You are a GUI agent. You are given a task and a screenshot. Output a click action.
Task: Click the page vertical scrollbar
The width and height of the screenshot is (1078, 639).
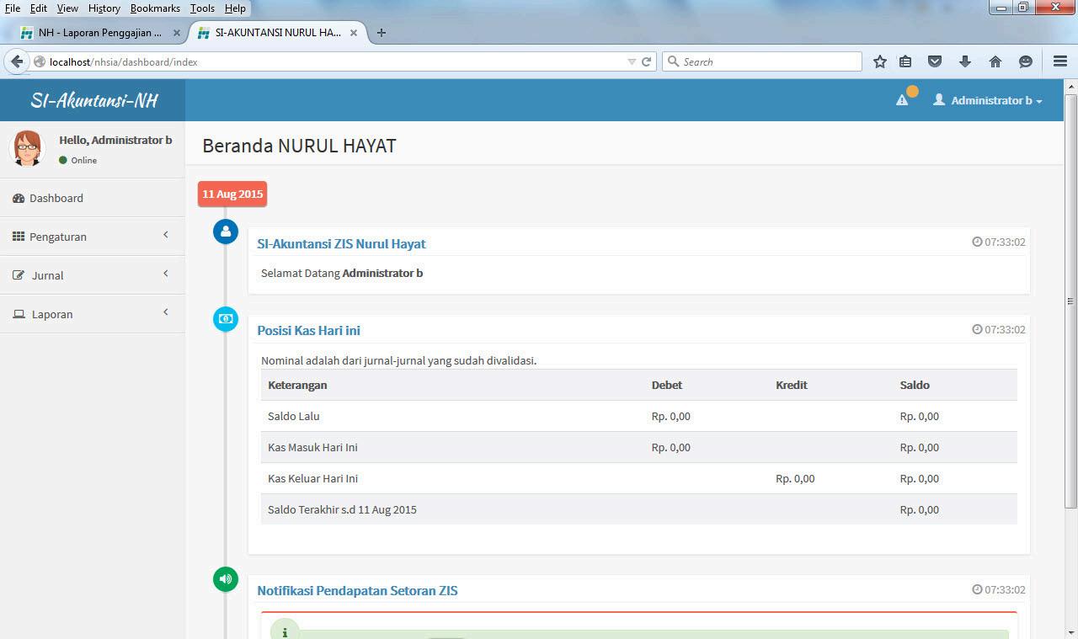[x=1070, y=301]
